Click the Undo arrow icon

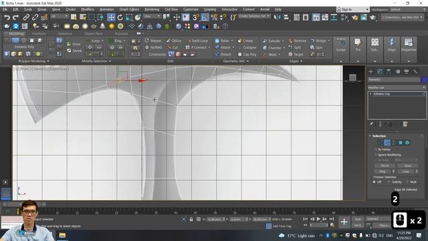click(x=7, y=17)
